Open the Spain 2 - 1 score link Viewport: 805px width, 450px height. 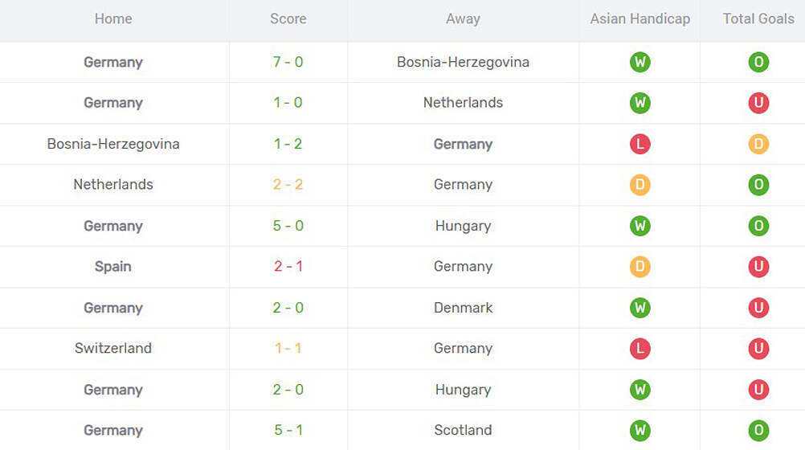coord(288,267)
